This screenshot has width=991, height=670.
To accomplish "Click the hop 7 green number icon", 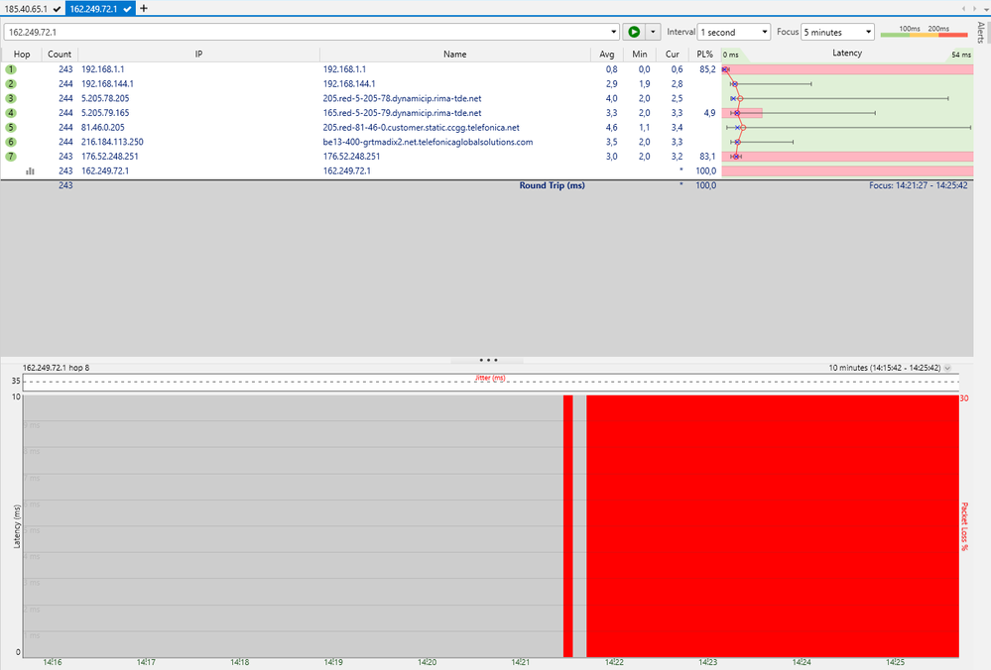I will 11,157.
